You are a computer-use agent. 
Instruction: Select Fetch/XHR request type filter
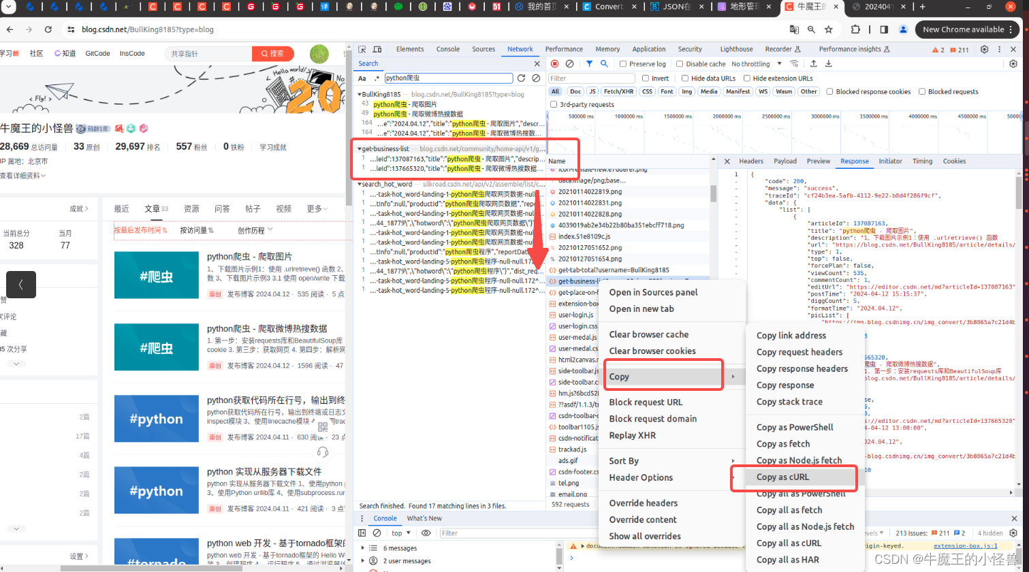click(x=618, y=91)
